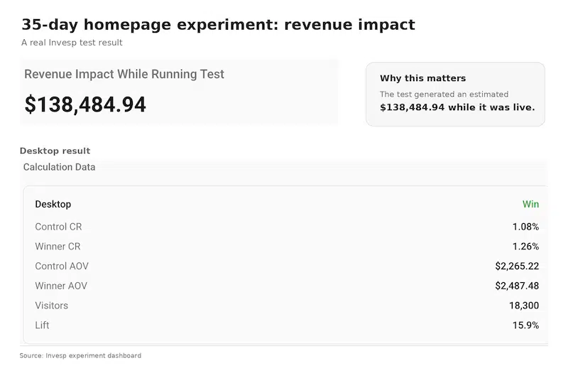Image resolution: width=568 pixels, height=366 pixels.
Task: Click the 35-day homepage experiment title
Action: pos(218,25)
